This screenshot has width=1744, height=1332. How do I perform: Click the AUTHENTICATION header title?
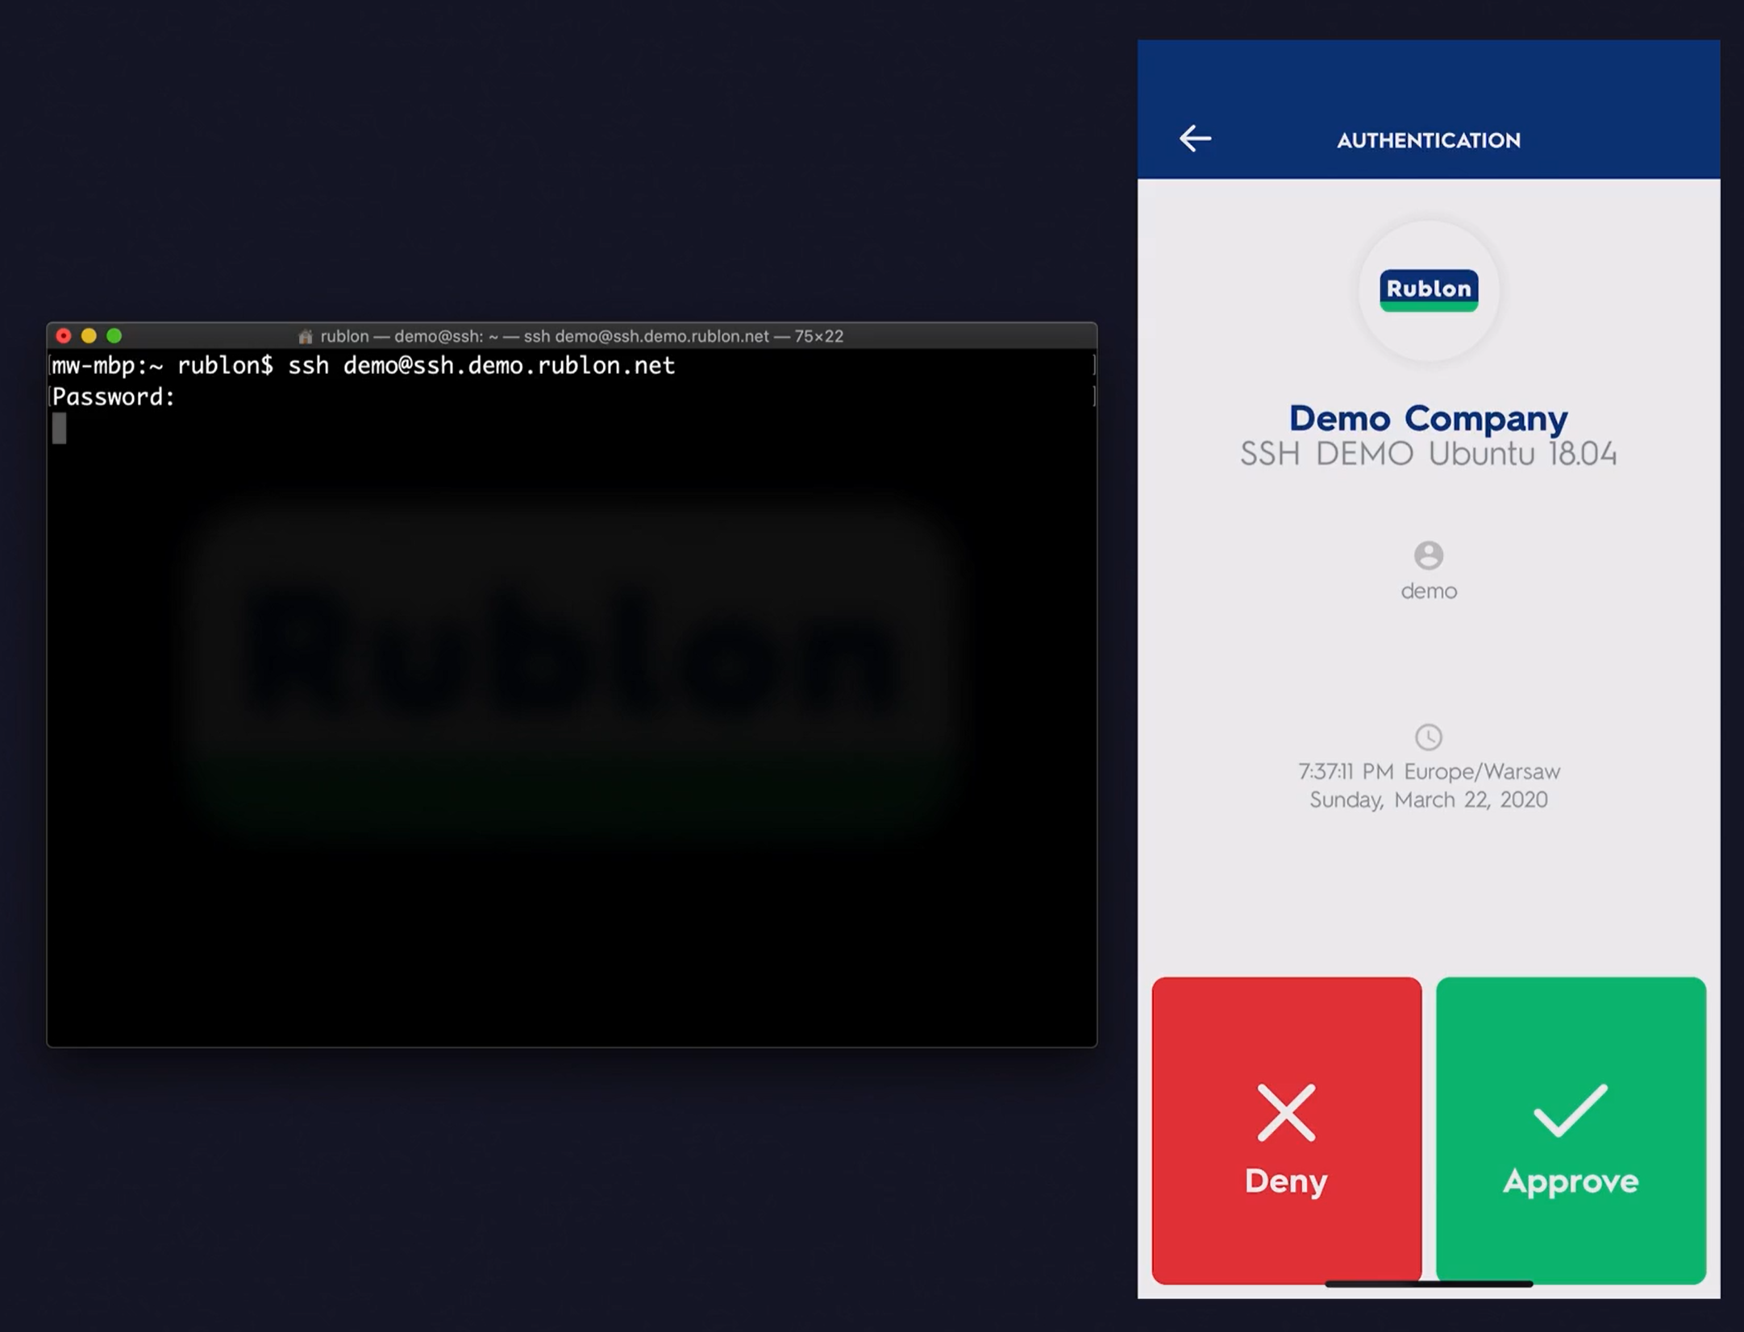[1428, 140]
